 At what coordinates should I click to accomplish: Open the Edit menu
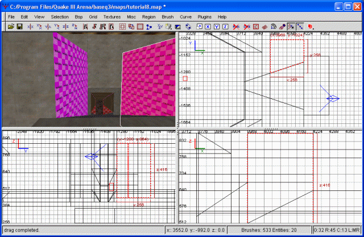24,17
